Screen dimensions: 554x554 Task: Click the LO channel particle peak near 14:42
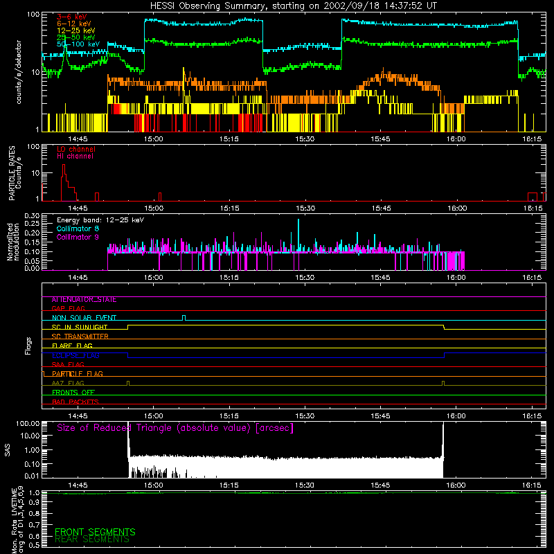pos(64,170)
